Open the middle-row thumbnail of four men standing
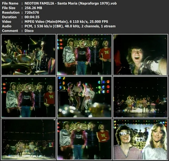This screenshot has width=169, height=161. pos(28,97)
